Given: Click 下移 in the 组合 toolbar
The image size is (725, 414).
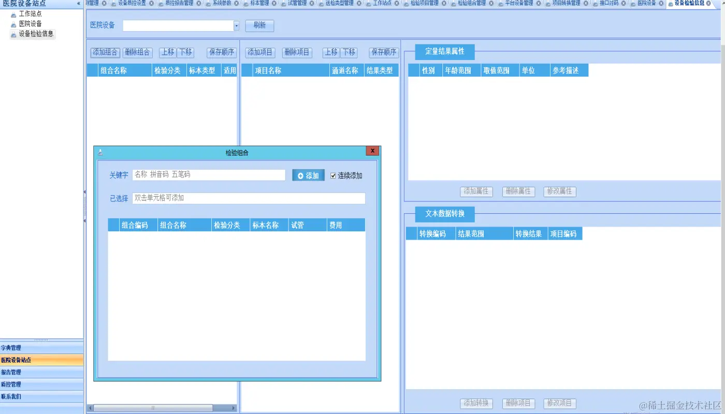Looking at the screenshot, I should pos(185,52).
